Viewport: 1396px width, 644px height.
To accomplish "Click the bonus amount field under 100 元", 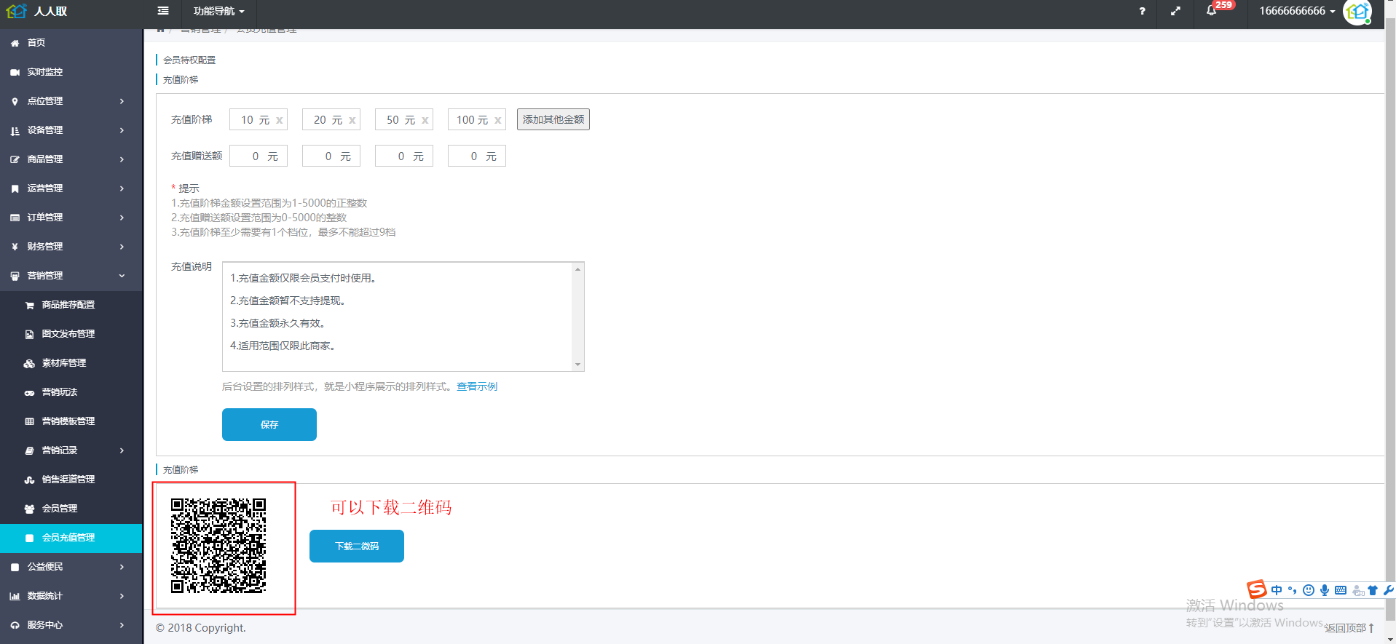I will [477, 156].
